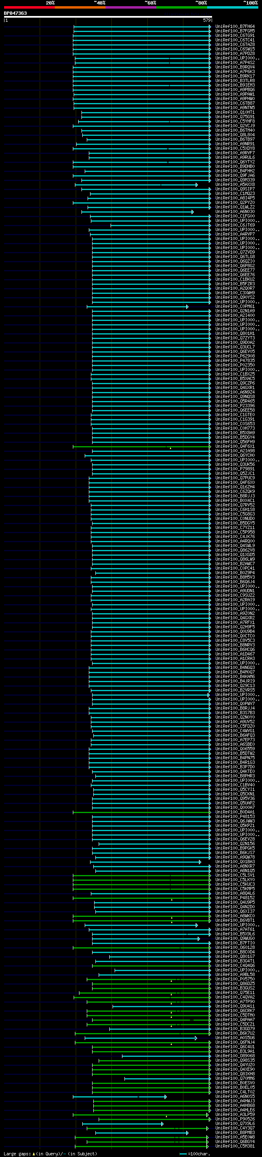The height and width of the screenshot is (1157, 262).
Task: Select the UniRef100_Q75G91 entry
Action: [x=235, y=117]
